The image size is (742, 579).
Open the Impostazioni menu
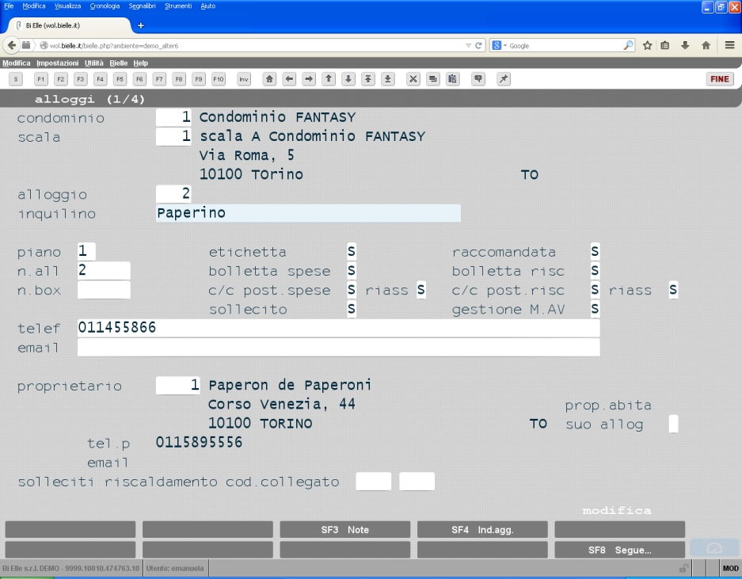click(57, 63)
